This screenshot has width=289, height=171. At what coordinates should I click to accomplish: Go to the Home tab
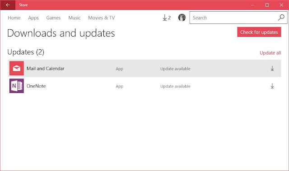[x=14, y=18]
